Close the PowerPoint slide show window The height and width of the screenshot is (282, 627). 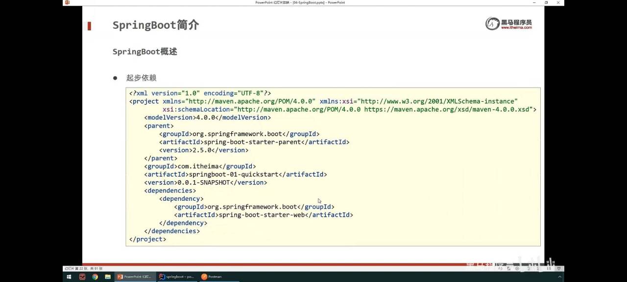coord(558,2)
